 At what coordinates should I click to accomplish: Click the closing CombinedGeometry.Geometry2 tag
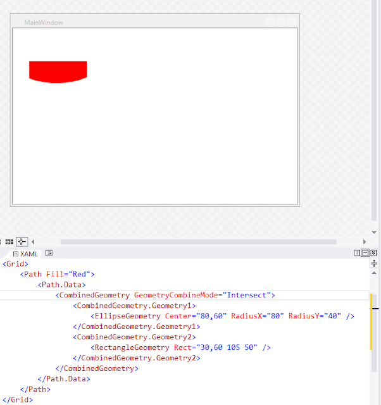[x=137, y=358]
